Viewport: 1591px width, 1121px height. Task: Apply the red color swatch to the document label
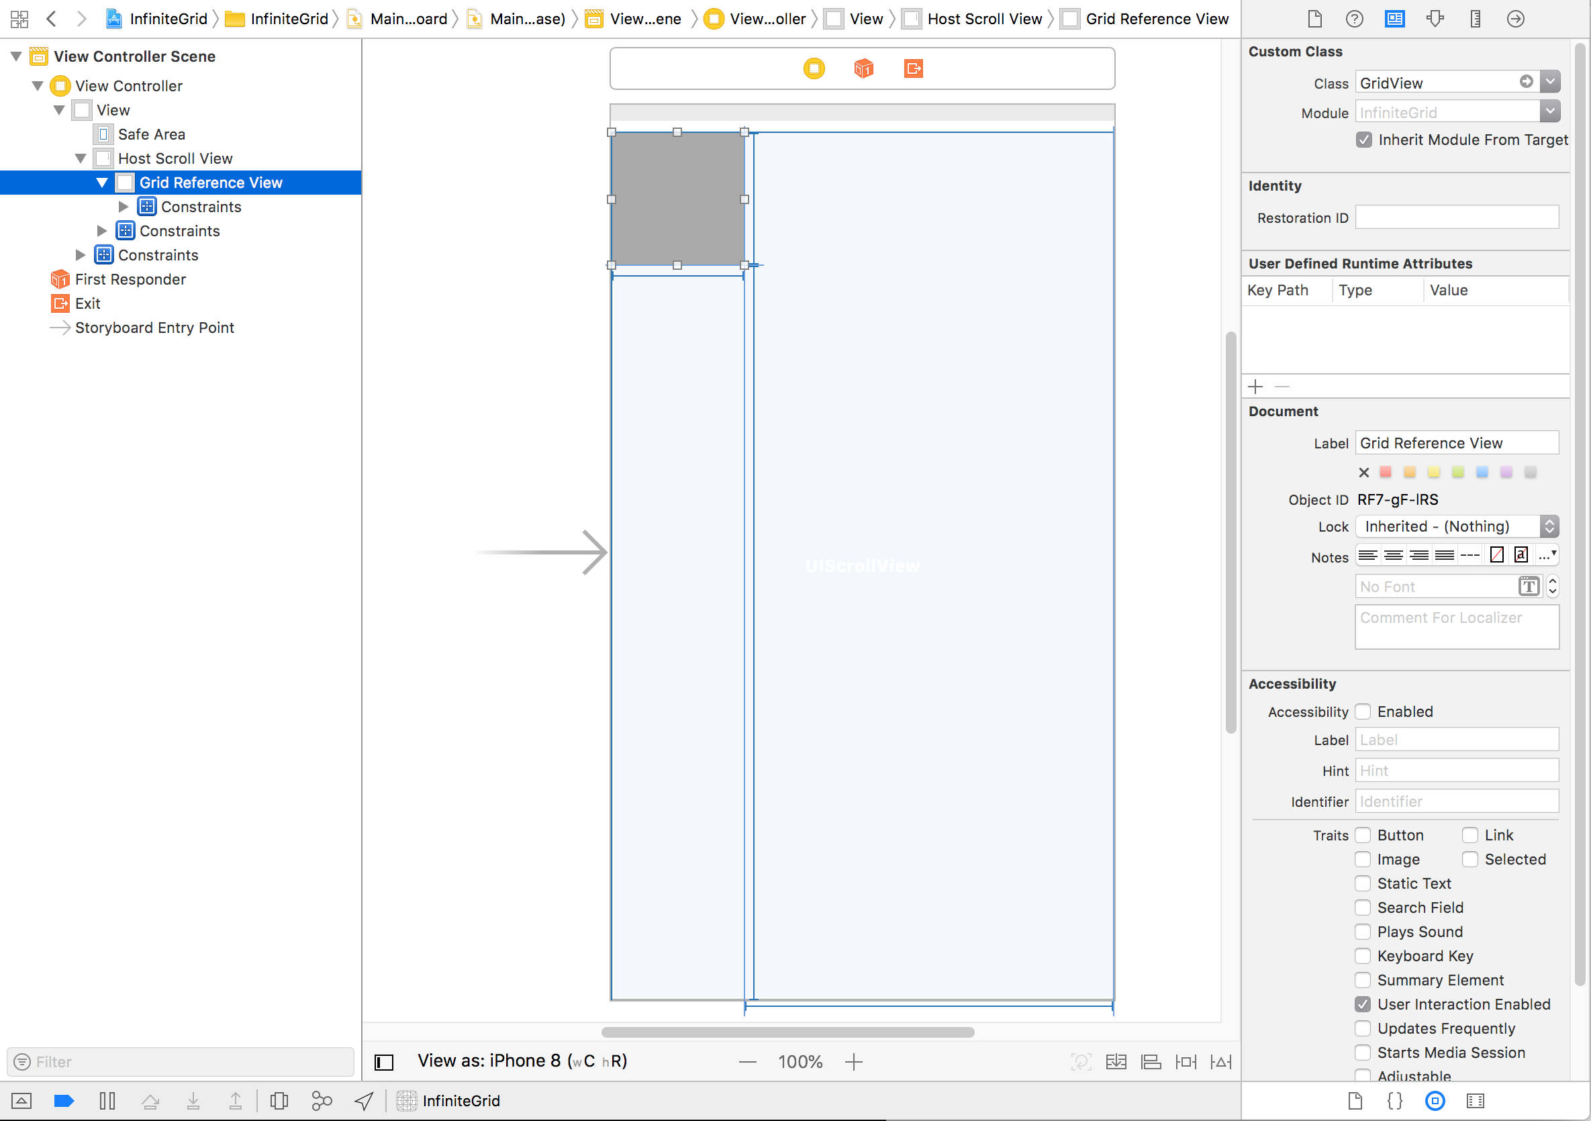(1384, 472)
